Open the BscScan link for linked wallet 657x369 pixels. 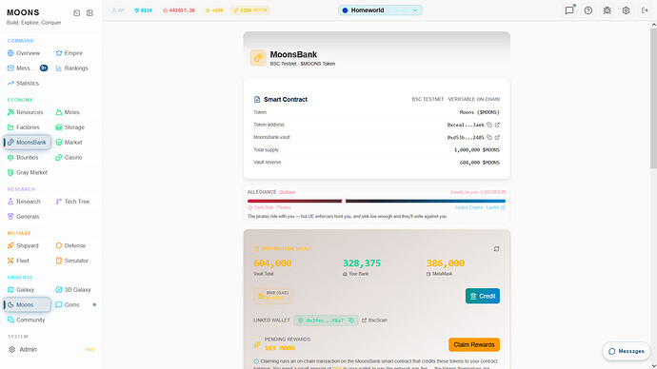tap(374, 320)
